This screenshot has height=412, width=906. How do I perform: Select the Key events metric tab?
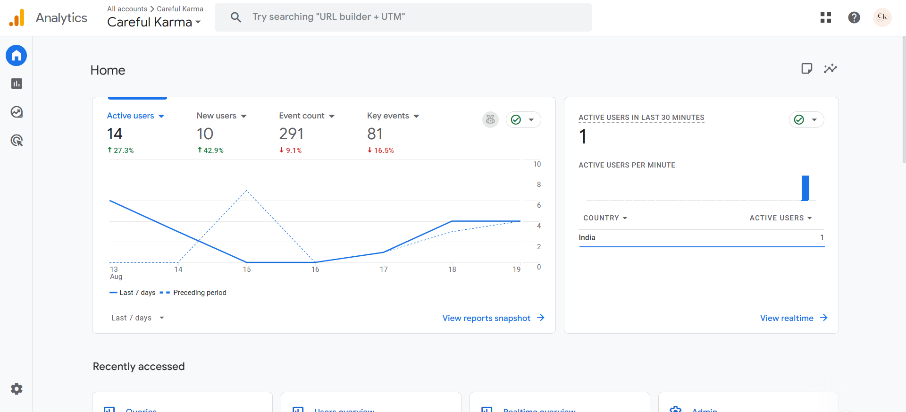coord(393,116)
